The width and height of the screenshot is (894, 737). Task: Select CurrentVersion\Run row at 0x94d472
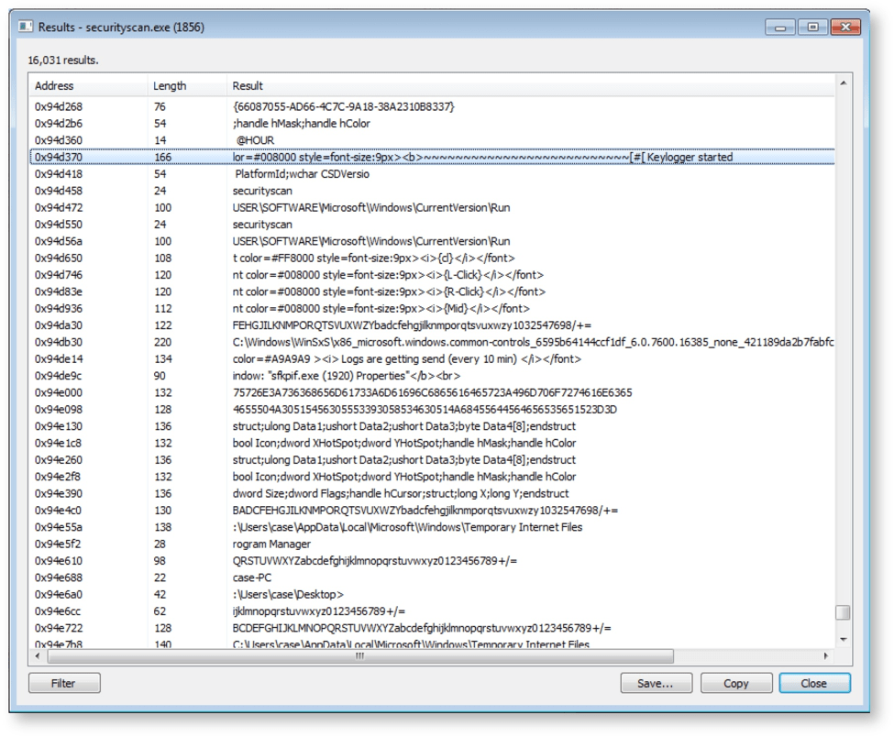coord(432,207)
